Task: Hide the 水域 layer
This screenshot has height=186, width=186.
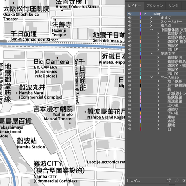Action: pyautogui.click(x=130, y=121)
